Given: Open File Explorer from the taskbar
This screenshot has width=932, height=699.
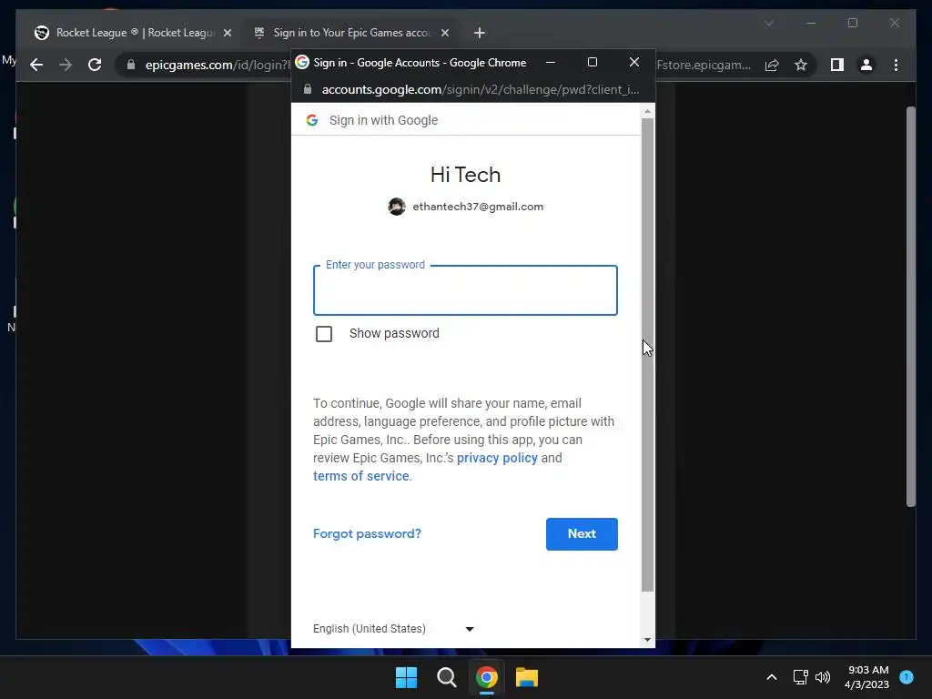Looking at the screenshot, I should pos(527,677).
